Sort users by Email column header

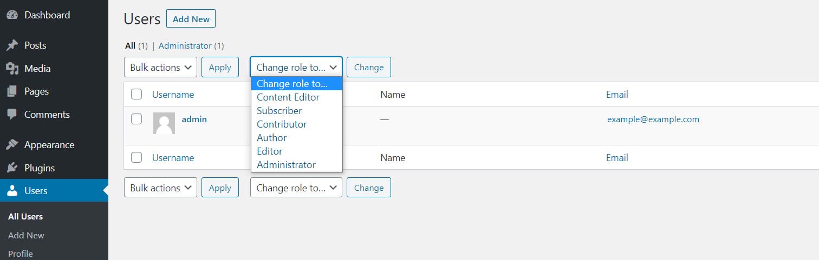tap(617, 95)
